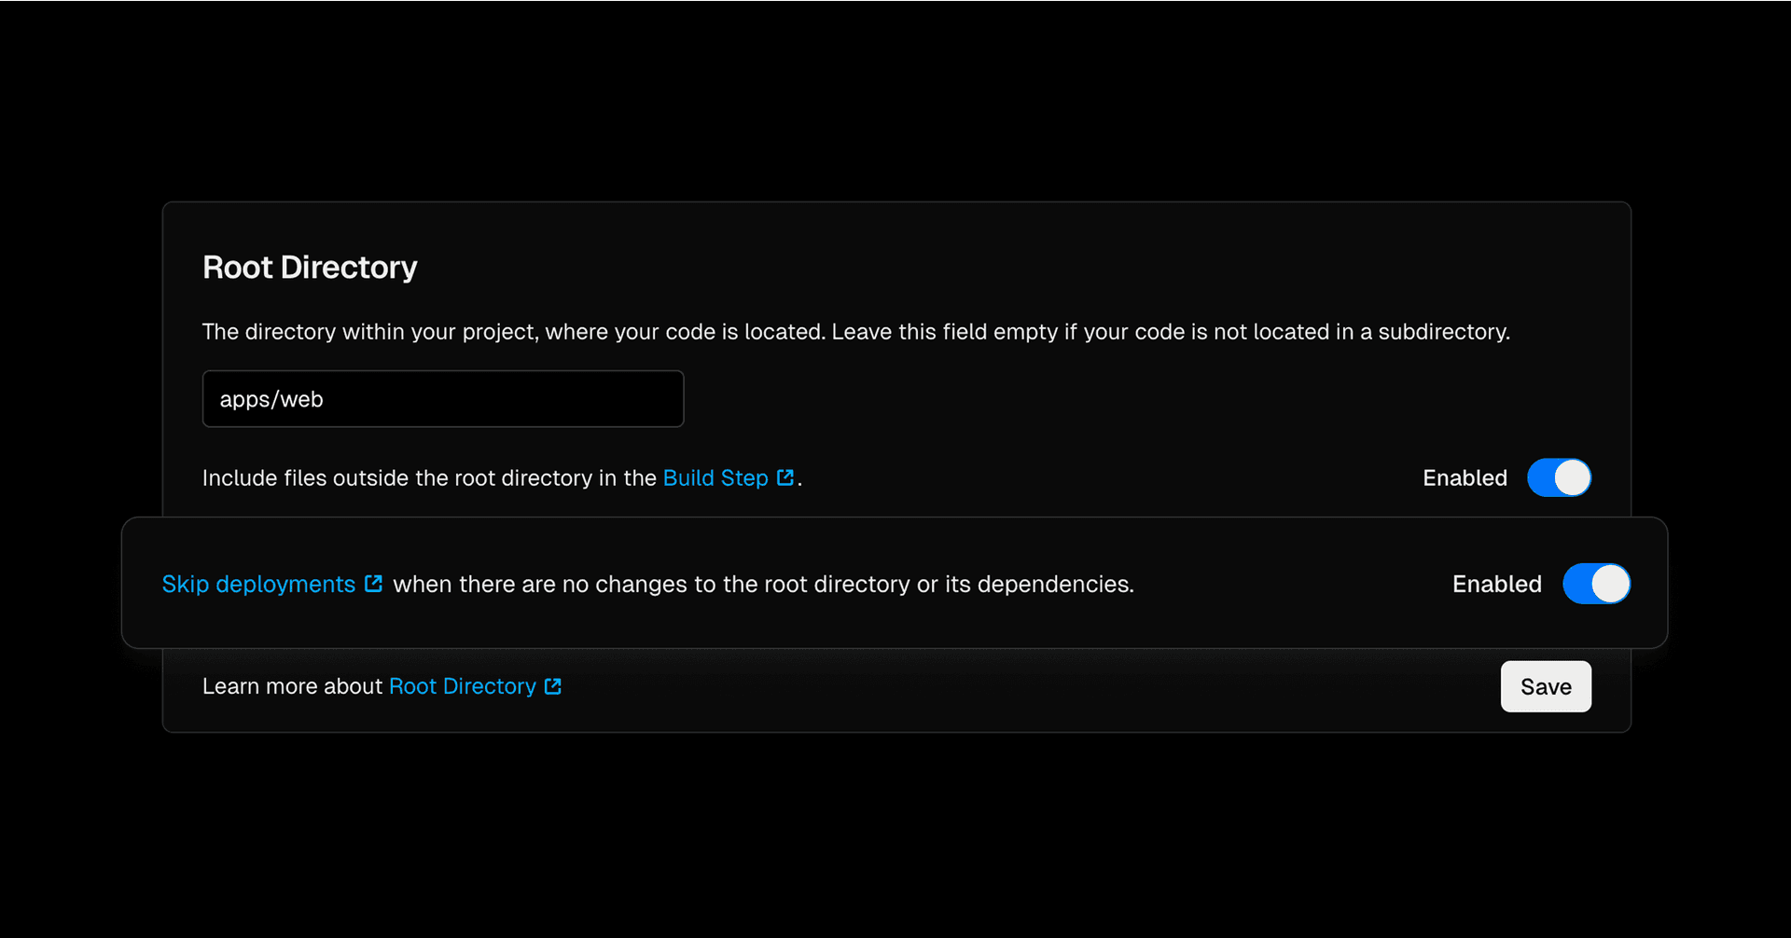Click the Enabled label in Skip deployments row
This screenshot has width=1791, height=938.
1496,585
